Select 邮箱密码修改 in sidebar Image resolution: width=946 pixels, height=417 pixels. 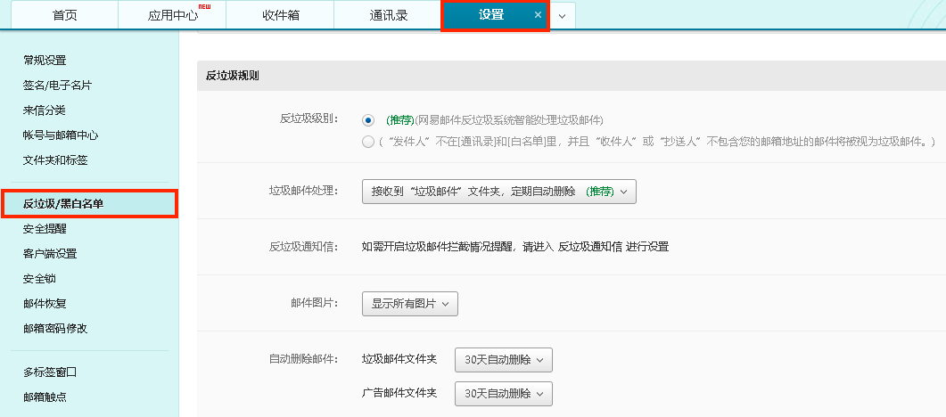pos(55,328)
